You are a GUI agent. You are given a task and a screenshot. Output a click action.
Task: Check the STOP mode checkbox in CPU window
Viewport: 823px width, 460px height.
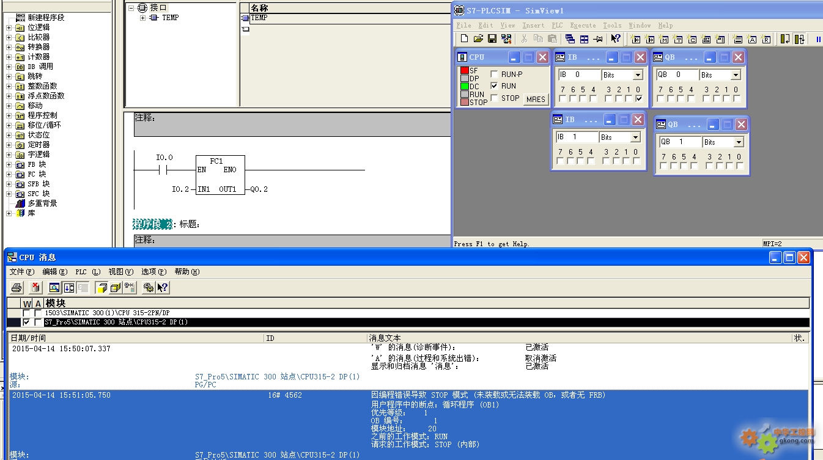tap(494, 98)
